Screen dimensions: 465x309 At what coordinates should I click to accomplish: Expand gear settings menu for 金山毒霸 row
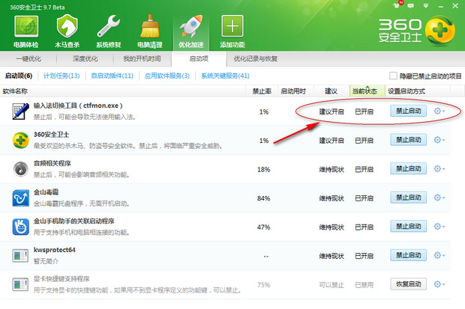click(x=439, y=198)
